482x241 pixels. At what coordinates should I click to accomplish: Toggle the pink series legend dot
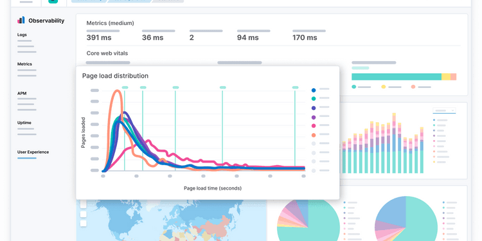tap(314, 126)
